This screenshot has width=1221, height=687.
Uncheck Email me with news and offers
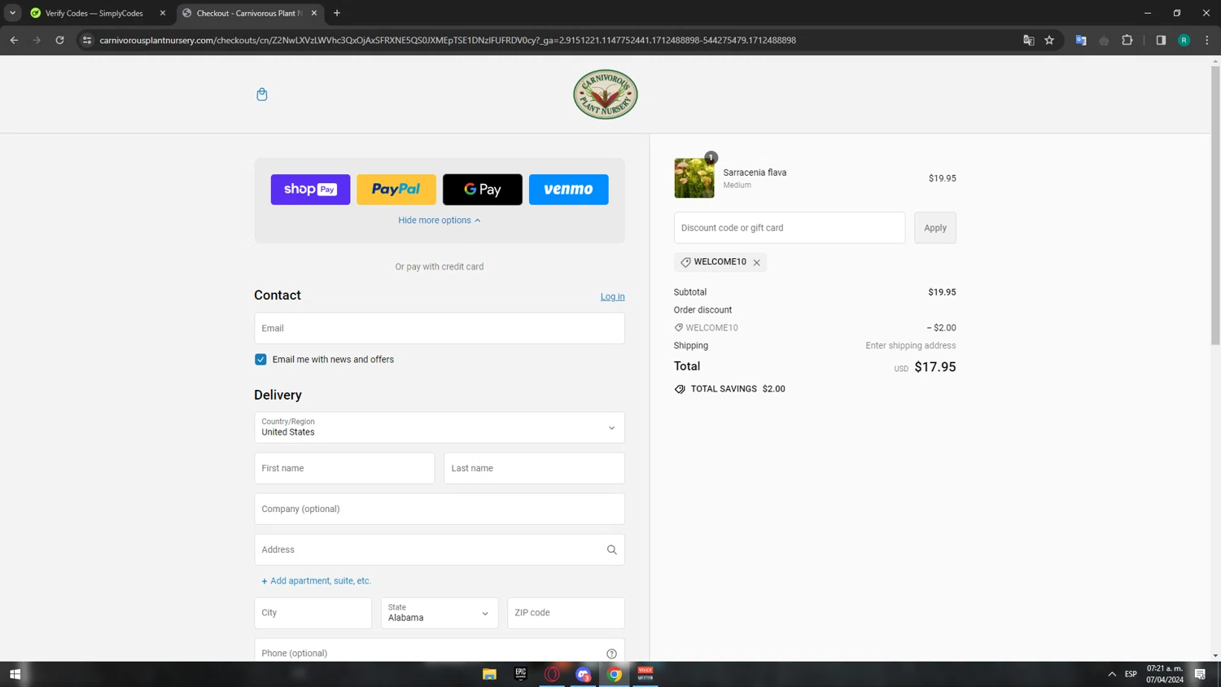point(260,359)
